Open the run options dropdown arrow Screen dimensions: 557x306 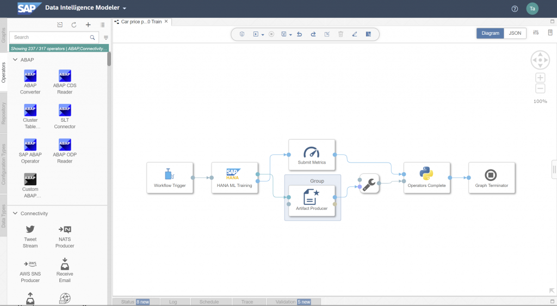(x=263, y=35)
